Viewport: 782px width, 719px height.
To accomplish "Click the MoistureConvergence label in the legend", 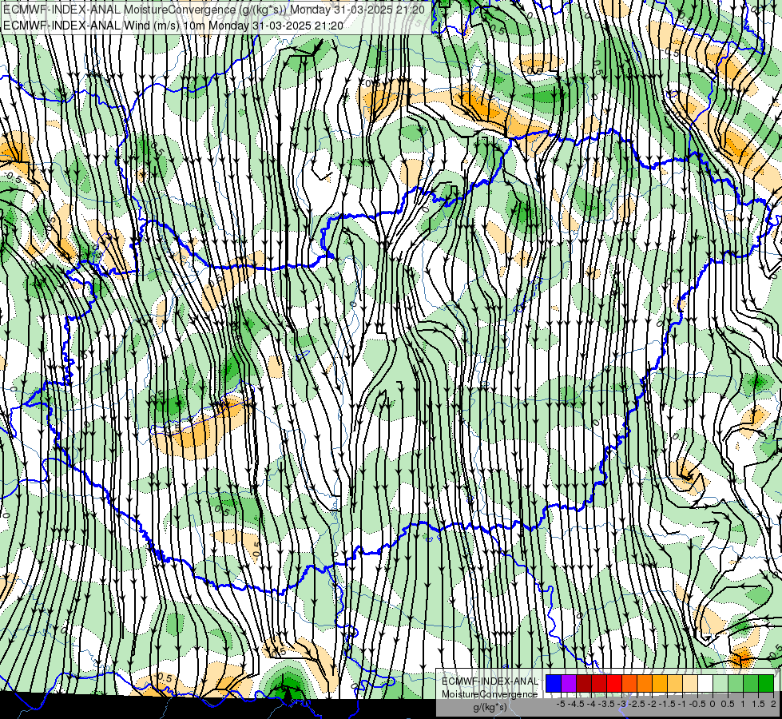I will pos(490,694).
